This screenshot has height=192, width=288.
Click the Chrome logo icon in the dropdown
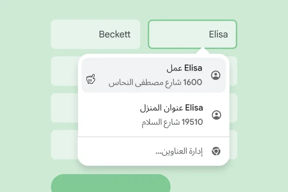(216, 151)
